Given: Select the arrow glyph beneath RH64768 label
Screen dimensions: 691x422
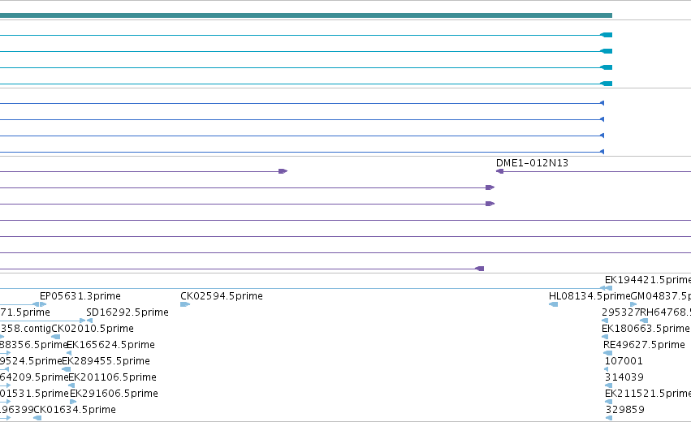Looking at the screenshot, I should pyautogui.click(x=644, y=321).
